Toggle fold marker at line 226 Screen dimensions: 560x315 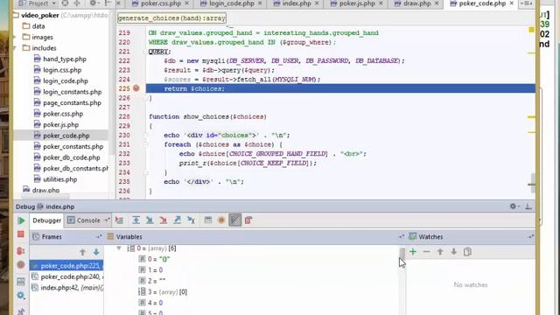(x=145, y=98)
